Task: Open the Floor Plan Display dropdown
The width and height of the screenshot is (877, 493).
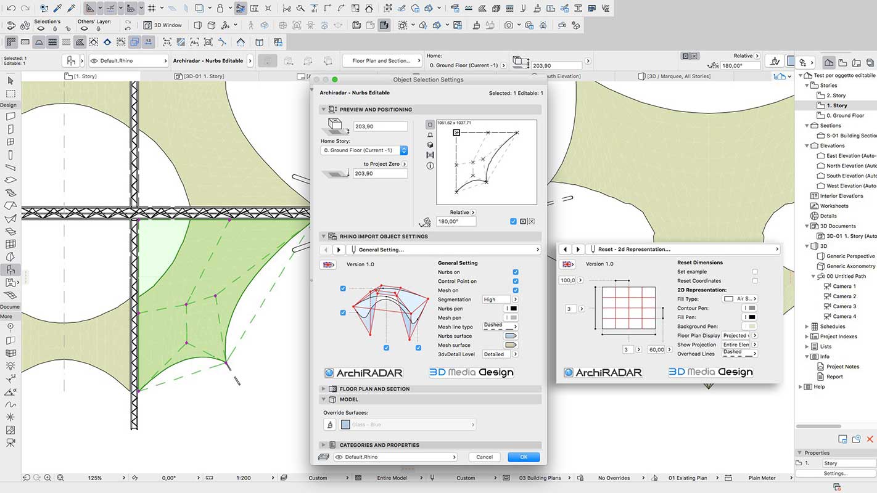Action: pyautogui.click(x=740, y=336)
